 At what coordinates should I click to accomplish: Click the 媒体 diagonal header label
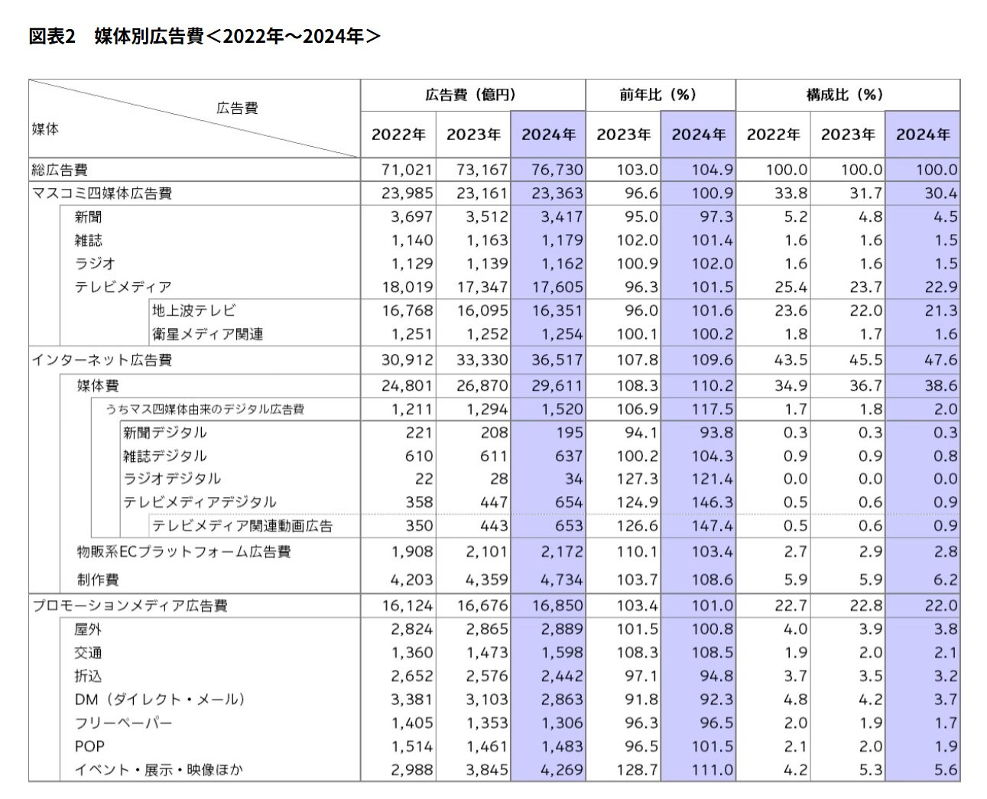tap(45, 129)
